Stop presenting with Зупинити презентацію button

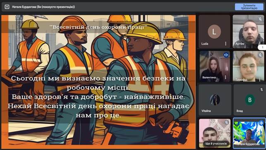coord(249,7)
